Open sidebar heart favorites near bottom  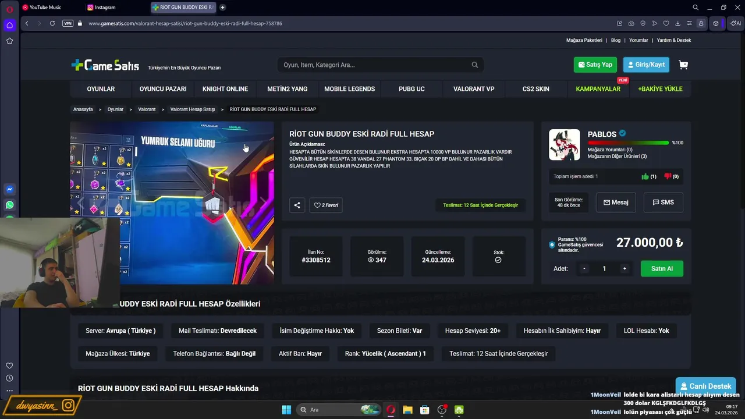9,365
